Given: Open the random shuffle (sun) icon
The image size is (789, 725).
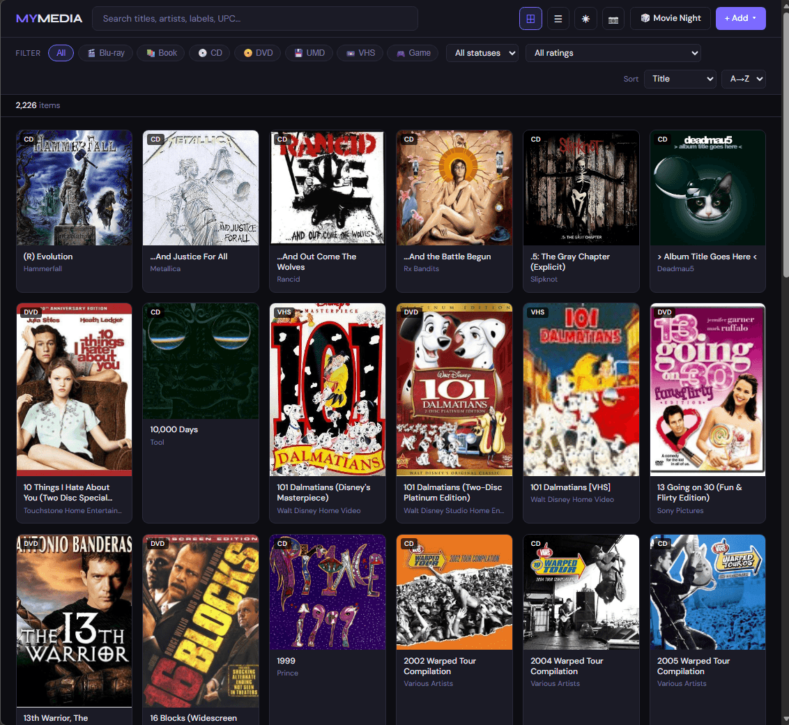Looking at the screenshot, I should point(585,18).
